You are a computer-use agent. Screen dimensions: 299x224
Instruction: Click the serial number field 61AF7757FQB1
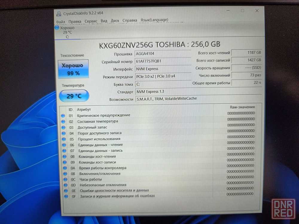[163, 61]
